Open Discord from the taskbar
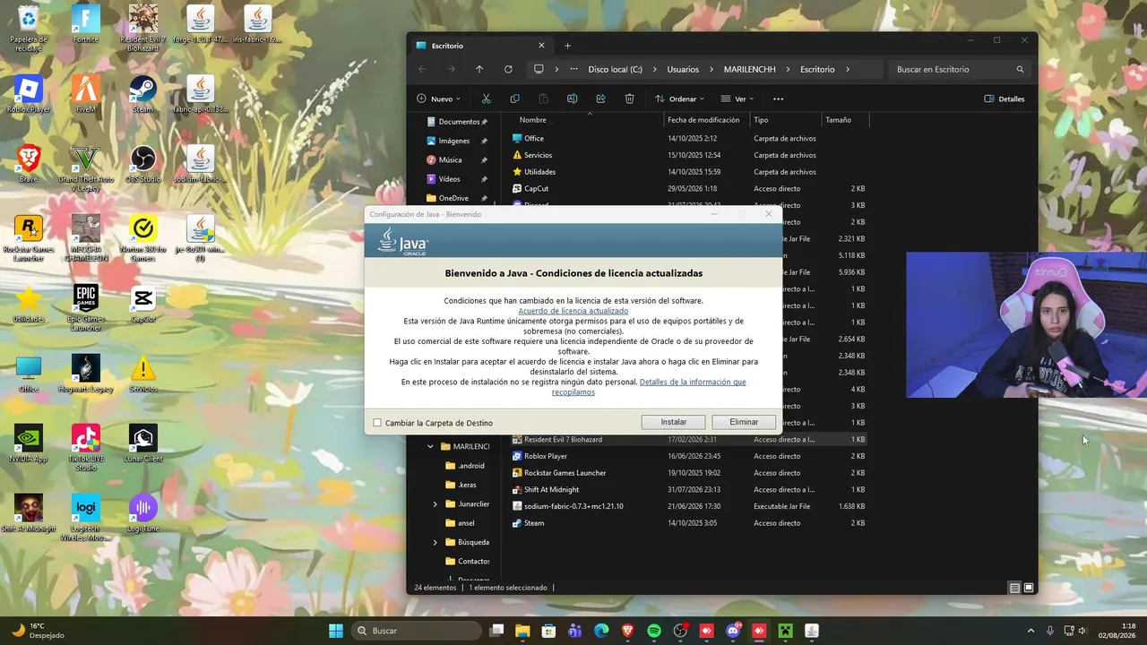 733,631
